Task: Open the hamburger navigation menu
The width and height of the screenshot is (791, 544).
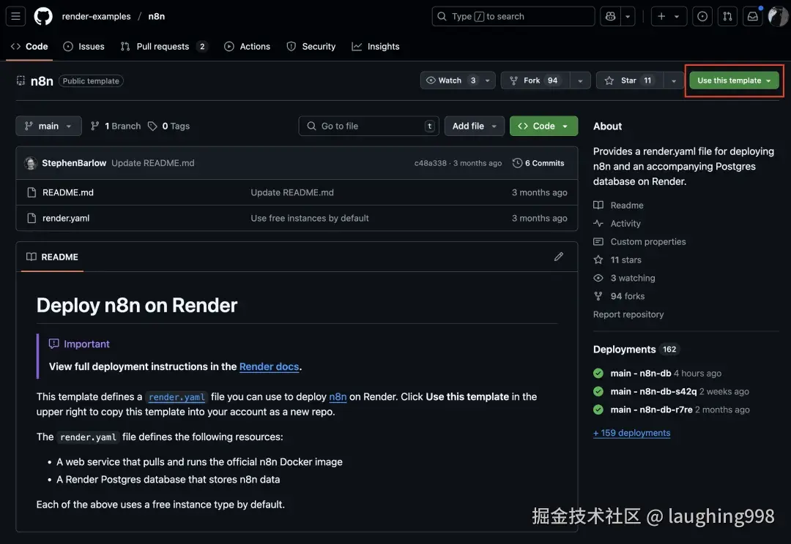Action: 15,16
